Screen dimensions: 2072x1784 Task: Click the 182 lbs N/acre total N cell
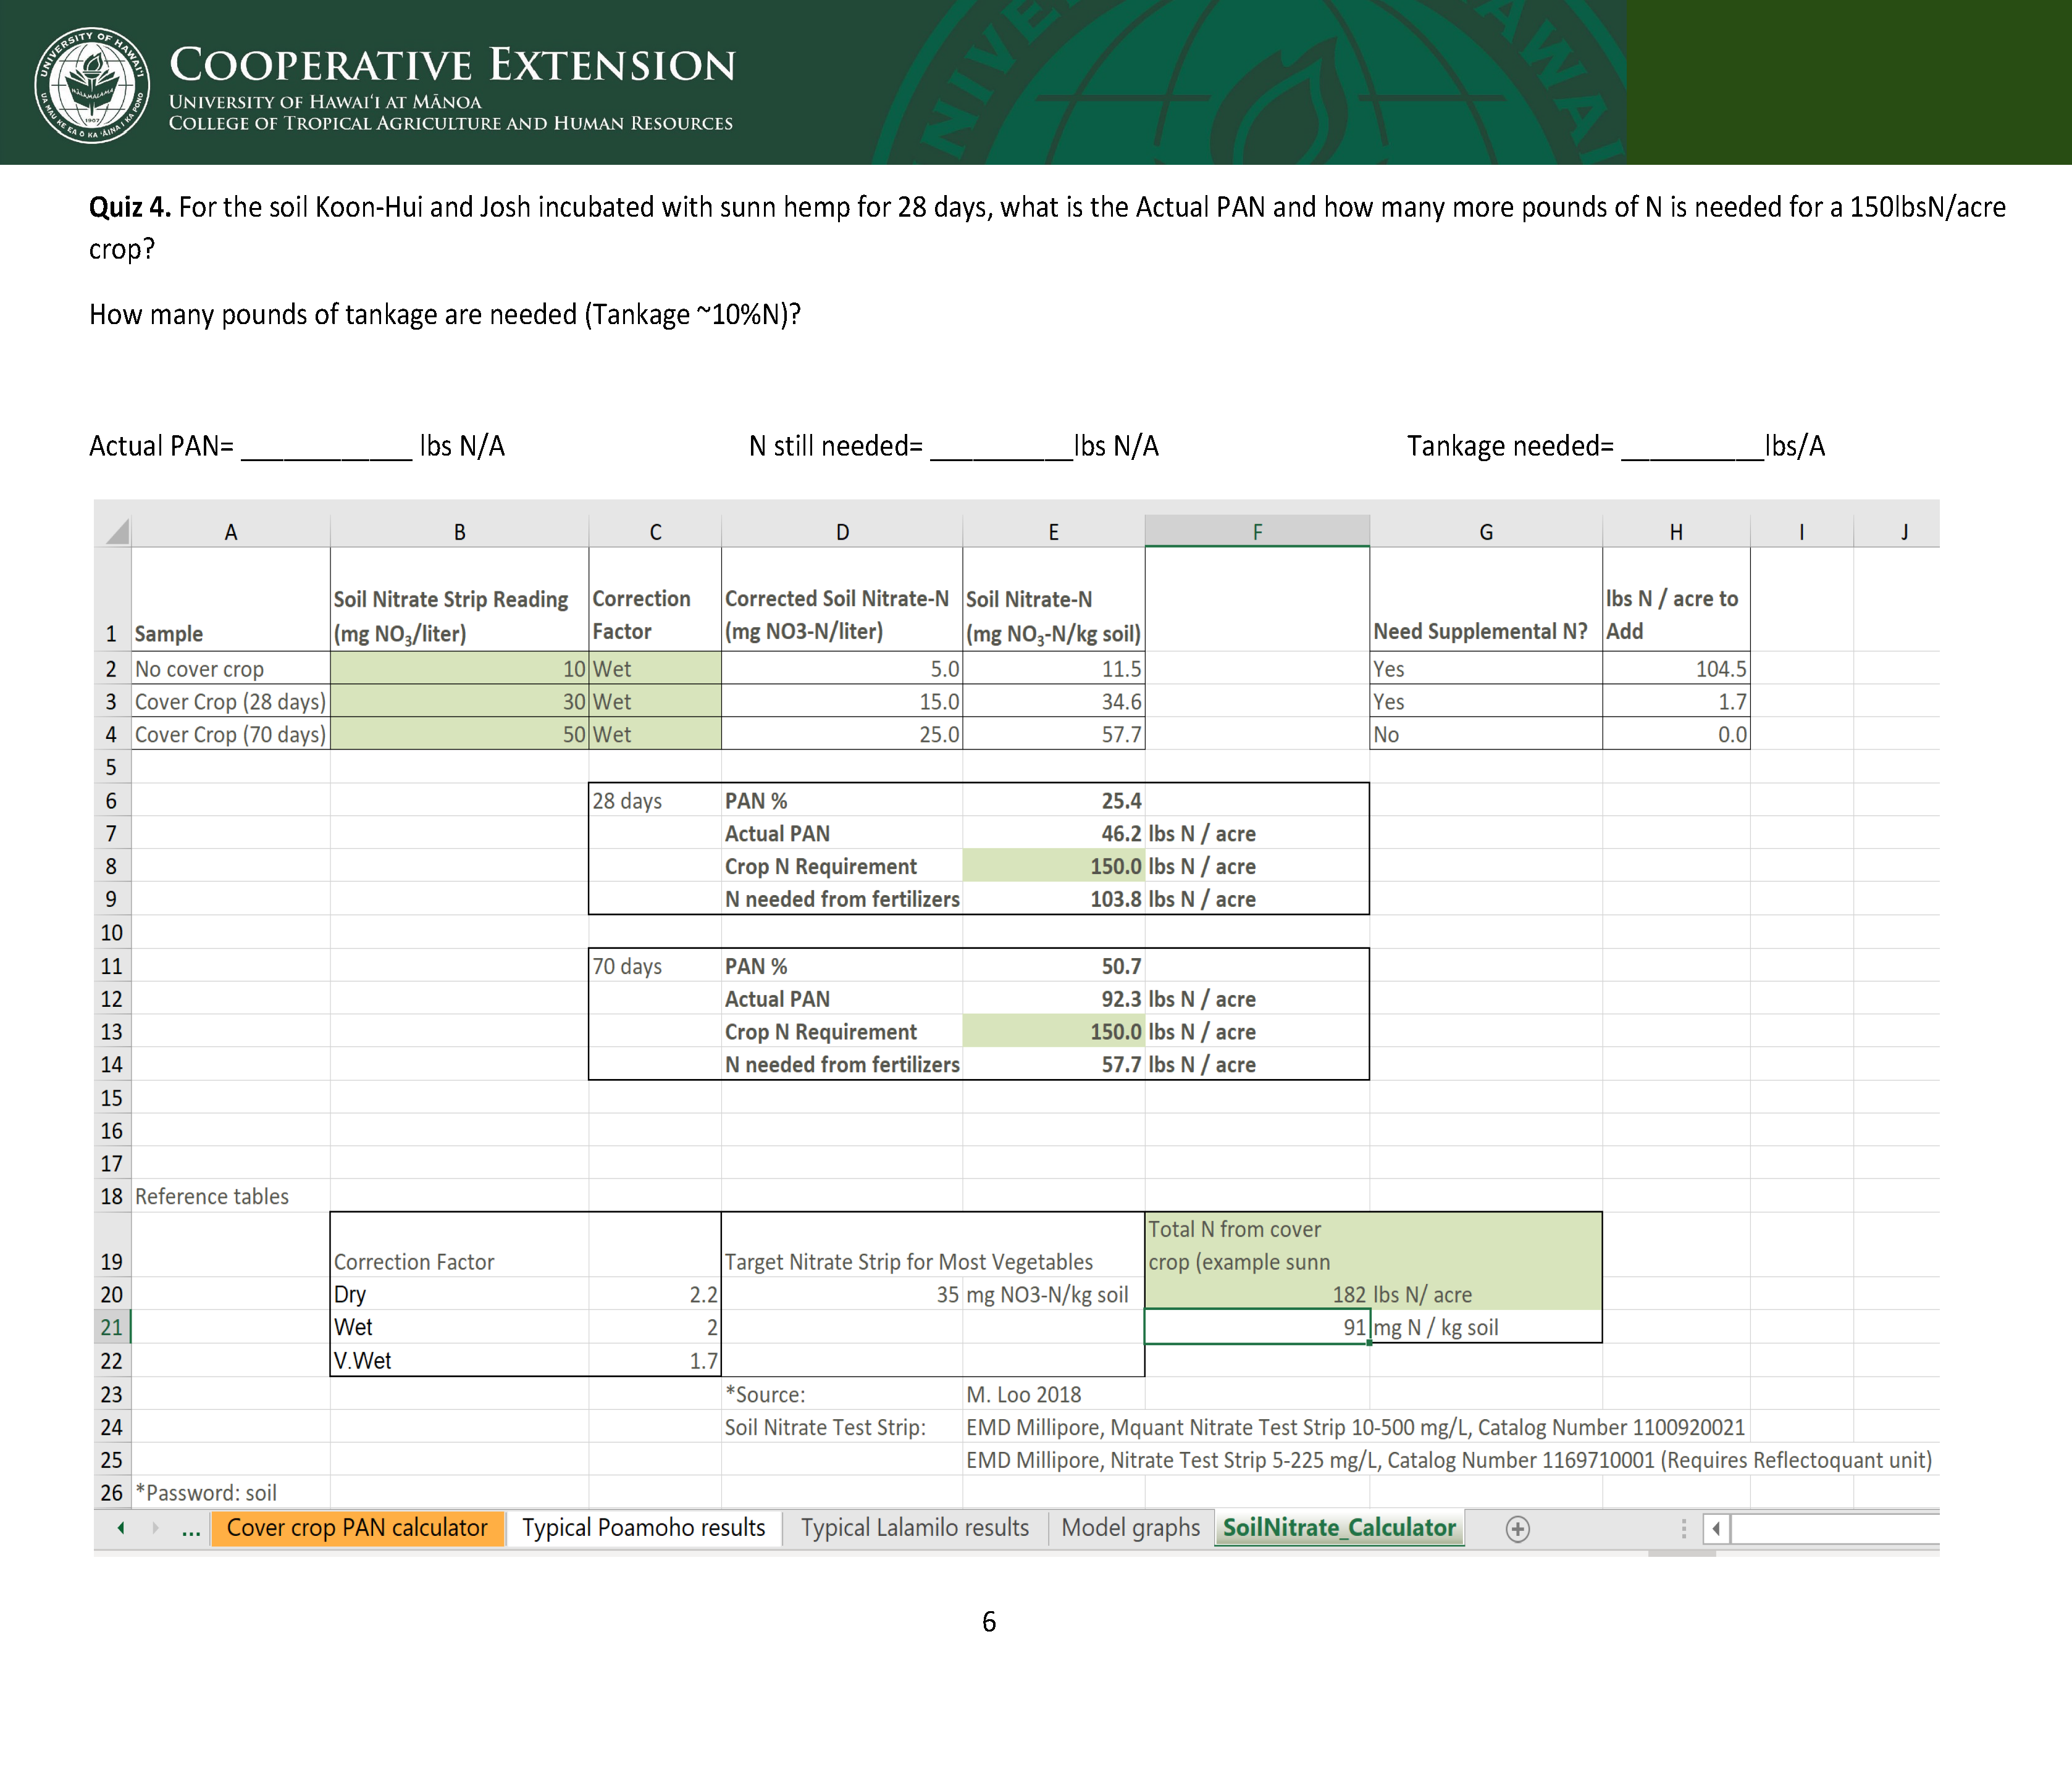tap(1257, 1294)
